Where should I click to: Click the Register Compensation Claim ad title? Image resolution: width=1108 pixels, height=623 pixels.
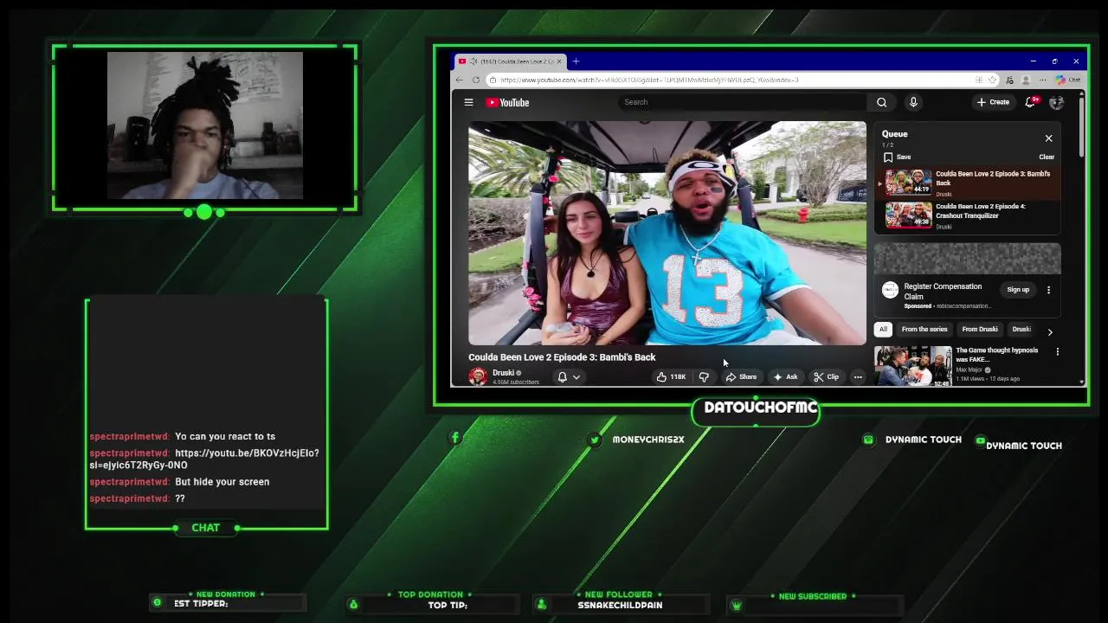pyautogui.click(x=943, y=292)
